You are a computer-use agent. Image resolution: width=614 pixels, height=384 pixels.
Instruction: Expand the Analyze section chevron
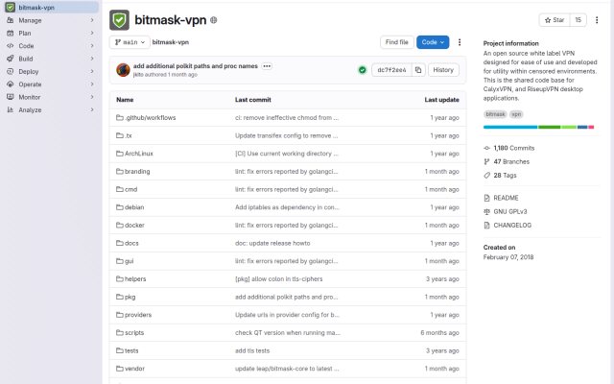click(x=92, y=110)
